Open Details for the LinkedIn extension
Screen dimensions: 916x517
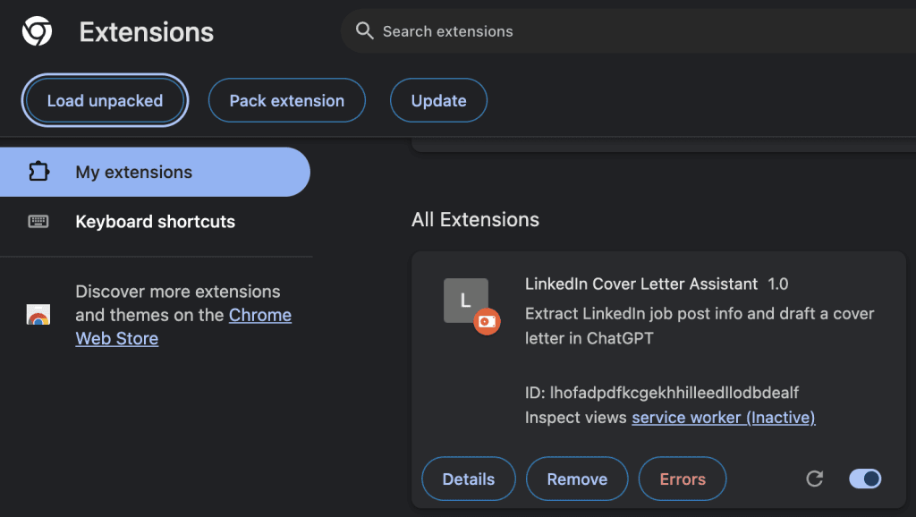point(469,479)
